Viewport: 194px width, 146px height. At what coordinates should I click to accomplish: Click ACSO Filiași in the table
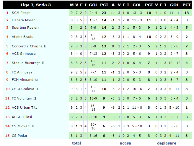22,117
